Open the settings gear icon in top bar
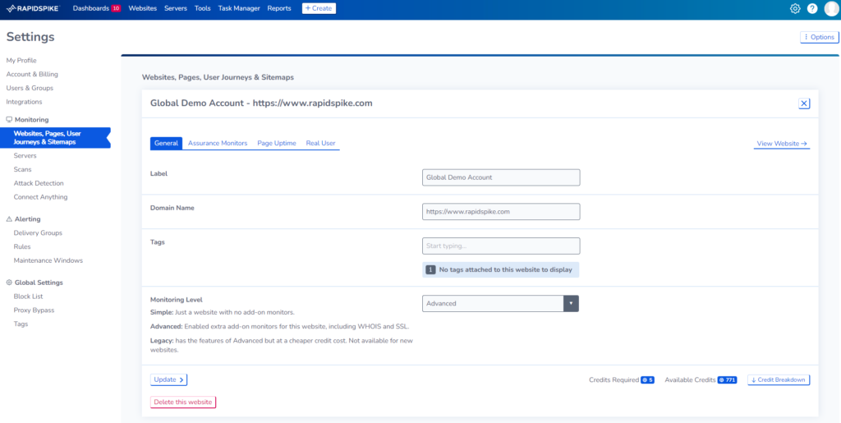Screen dimensions: 841x423 [x=795, y=8]
